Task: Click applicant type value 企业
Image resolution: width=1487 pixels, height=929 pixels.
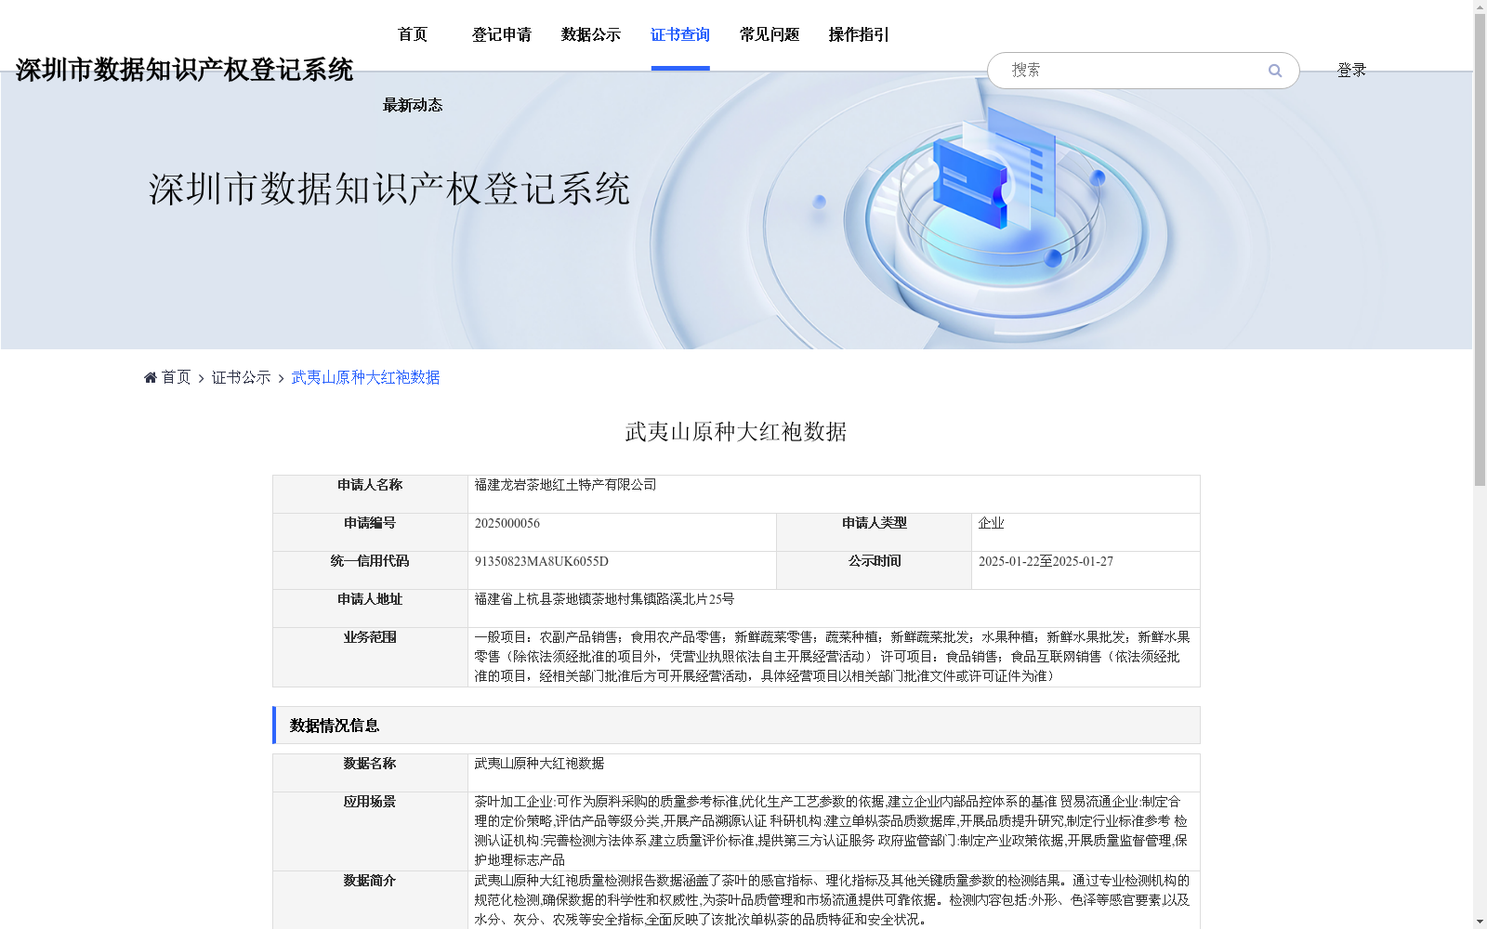Action: click(992, 523)
